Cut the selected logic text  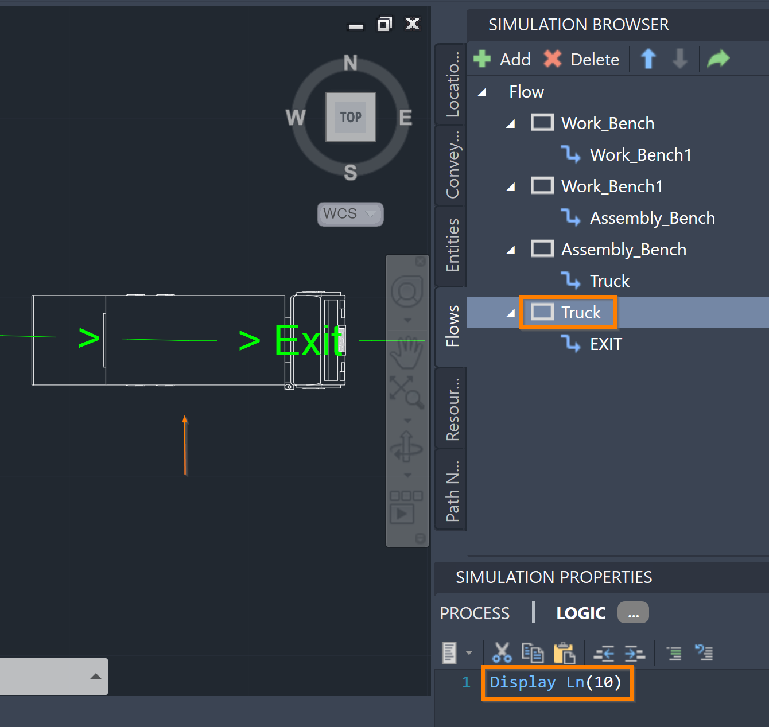pyautogui.click(x=502, y=652)
